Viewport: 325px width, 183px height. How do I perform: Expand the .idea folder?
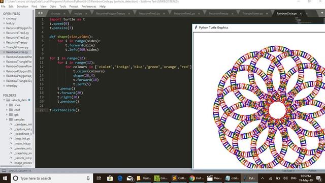[x=7, y=105]
